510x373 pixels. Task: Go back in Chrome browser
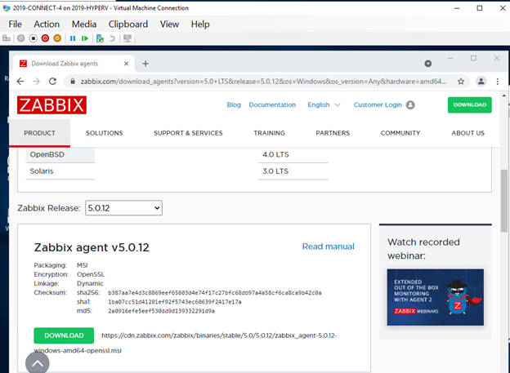pyautogui.click(x=20, y=82)
